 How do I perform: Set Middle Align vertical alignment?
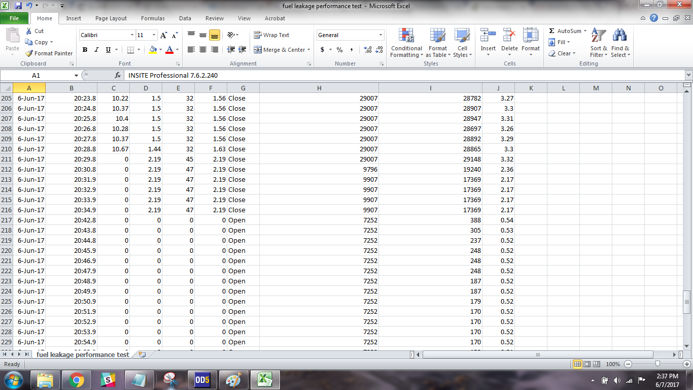(203, 35)
